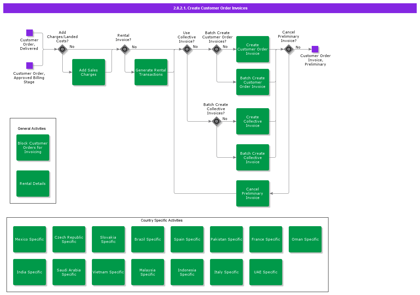
Task: Click the Customer Order Invoice, Preliminary end event
Action: pyautogui.click(x=315, y=49)
